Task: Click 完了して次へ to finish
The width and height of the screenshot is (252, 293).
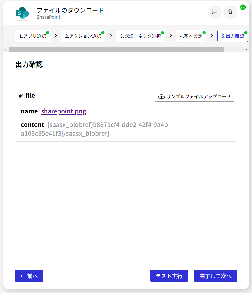Action: coord(215,276)
